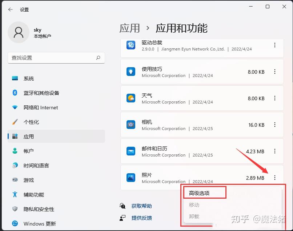Viewport: 293px width, 231px height.
Task: Click the 使用技巧 lightbulb app icon
Action: tap(131, 72)
